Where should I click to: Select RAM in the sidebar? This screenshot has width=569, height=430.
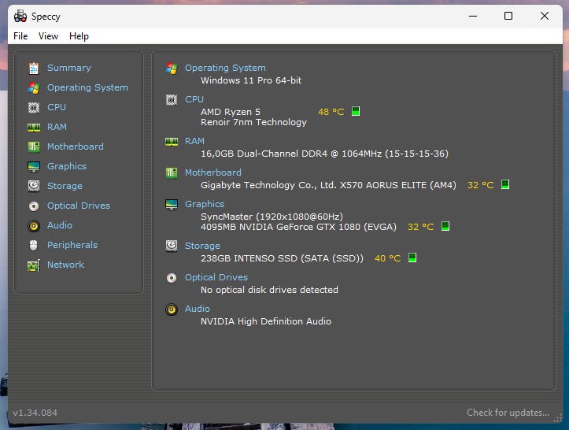click(x=57, y=127)
